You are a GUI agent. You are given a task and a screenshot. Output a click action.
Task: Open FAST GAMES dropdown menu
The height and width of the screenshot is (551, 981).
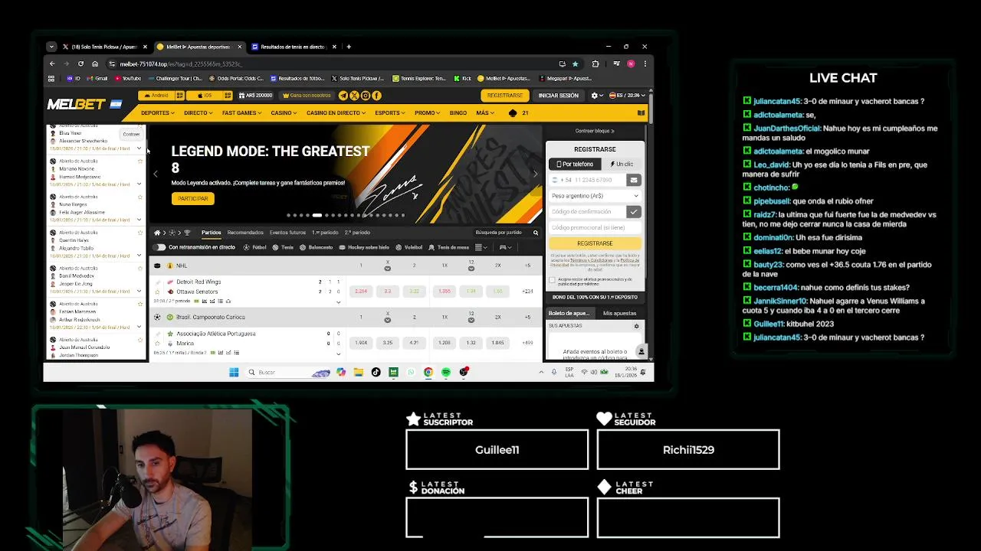tap(242, 113)
